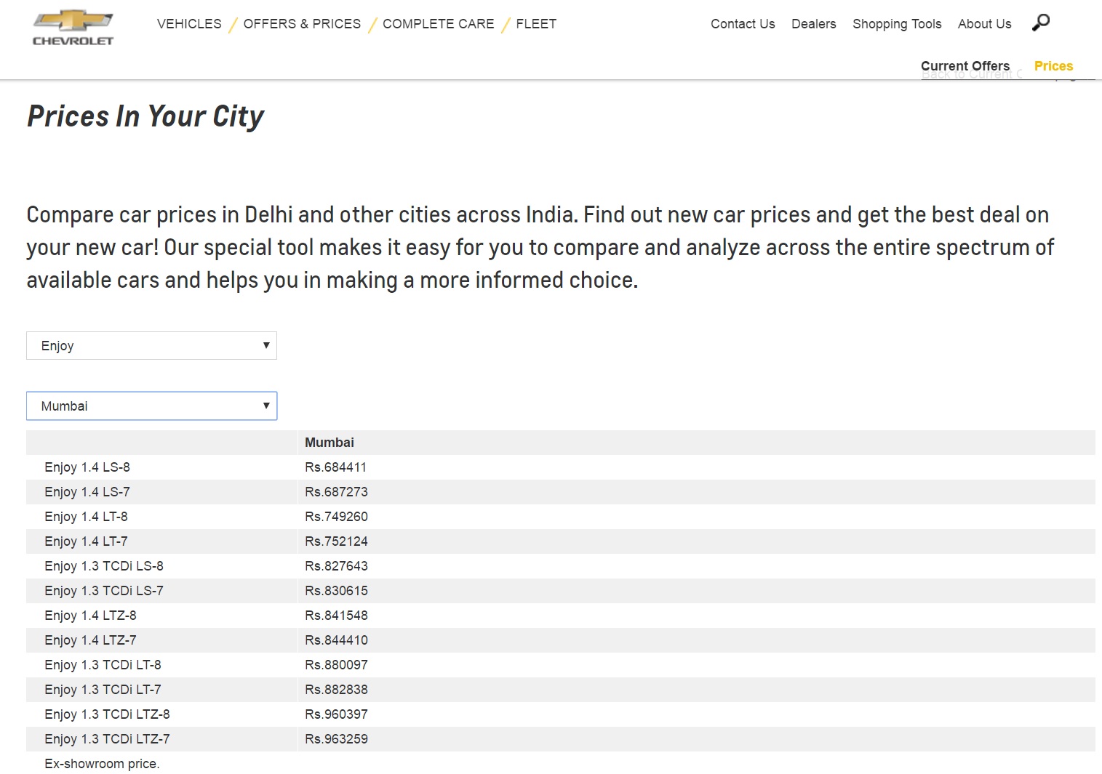Open the search magnifier icon

point(1041,23)
